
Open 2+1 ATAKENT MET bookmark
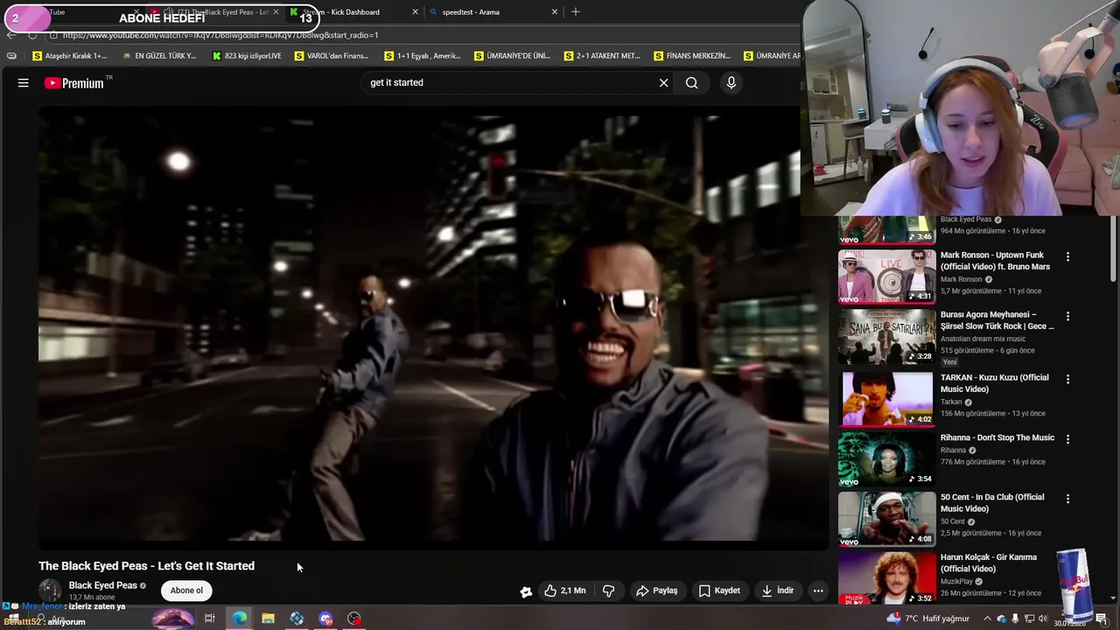[602, 56]
